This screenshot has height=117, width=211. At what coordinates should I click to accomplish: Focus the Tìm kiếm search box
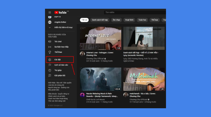tap(135, 12)
